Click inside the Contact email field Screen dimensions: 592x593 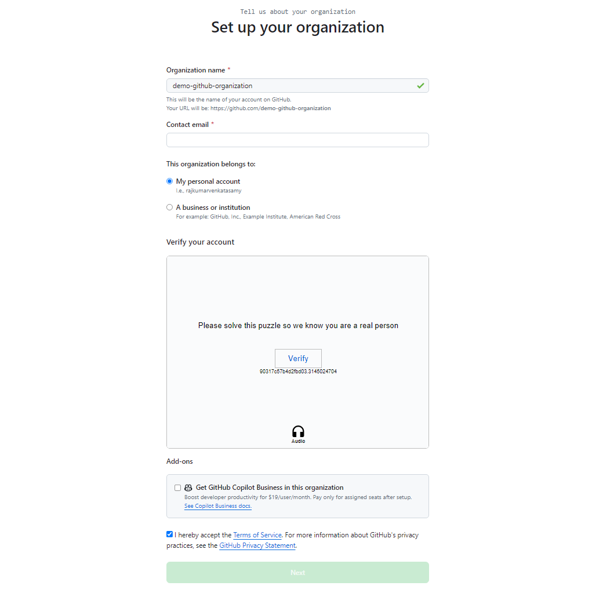point(297,140)
